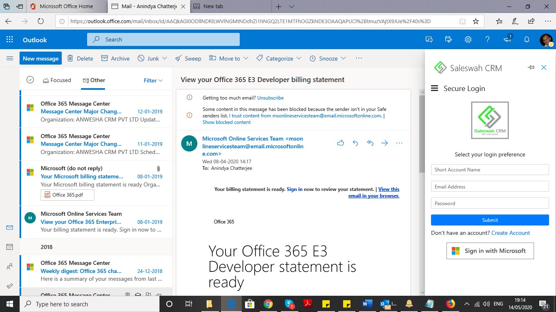Archive the selected email
This screenshot has height=312, width=556.
coord(115,58)
